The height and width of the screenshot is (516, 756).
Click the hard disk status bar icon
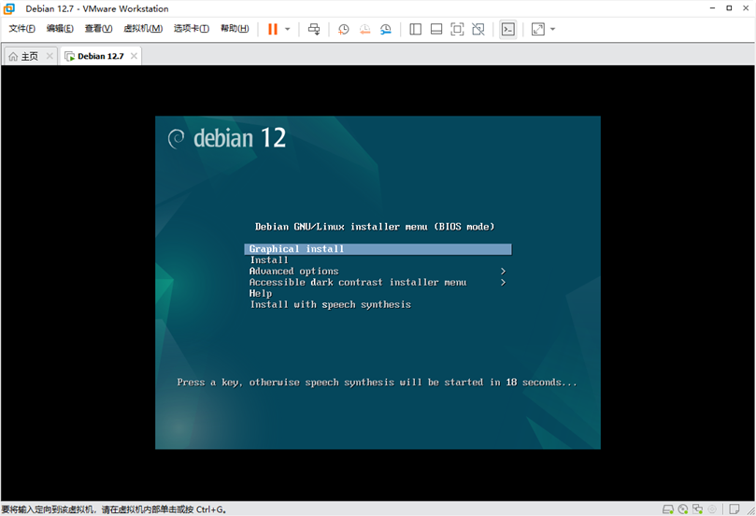[x=668, y=509]
